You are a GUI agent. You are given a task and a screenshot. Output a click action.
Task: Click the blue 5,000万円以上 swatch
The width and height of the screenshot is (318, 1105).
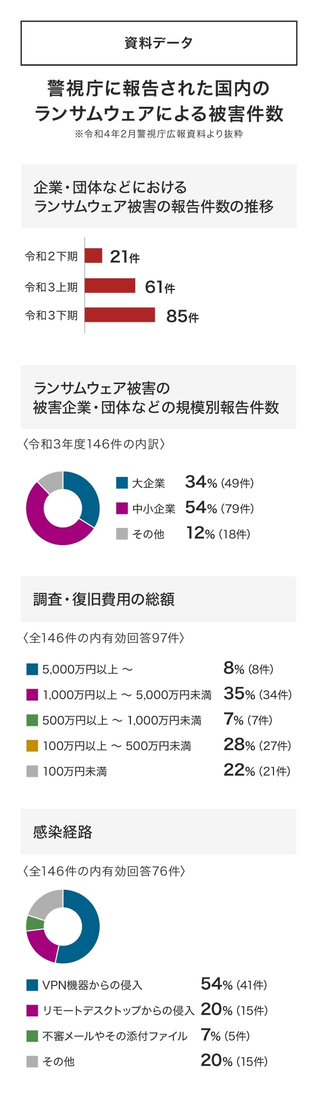(x=32, y=669)
